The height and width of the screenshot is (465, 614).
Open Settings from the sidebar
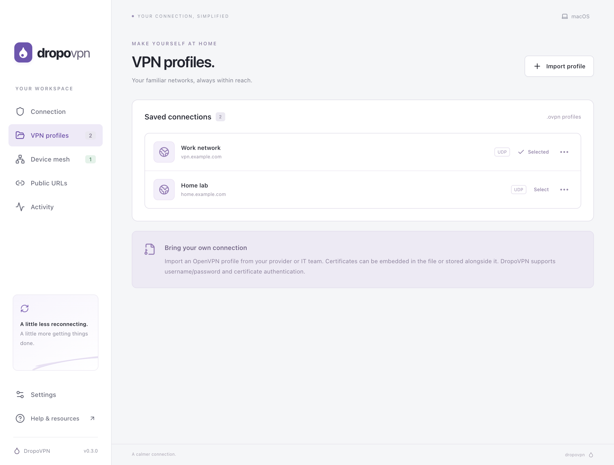click(x=56, y=395)
